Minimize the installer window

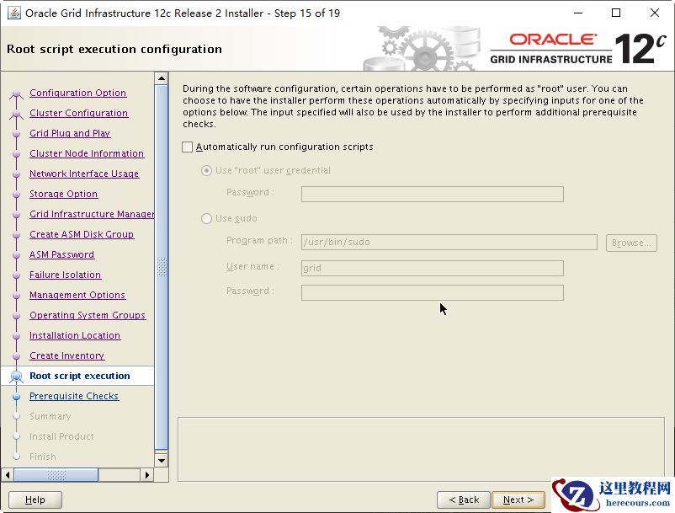pyautogui.click(x=578, y=13)
